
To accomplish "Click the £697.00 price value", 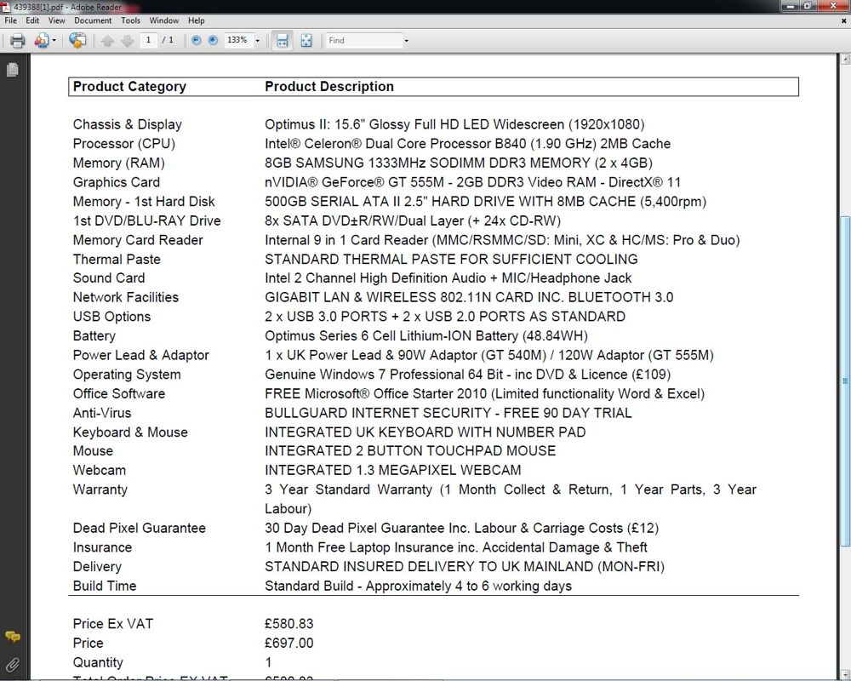I will (289, 644).
